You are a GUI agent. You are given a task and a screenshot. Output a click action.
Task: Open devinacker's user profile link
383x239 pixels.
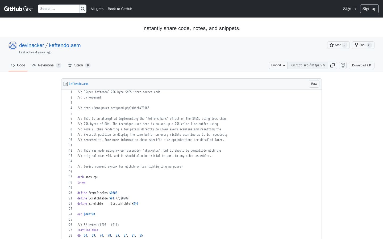[31, 45]
